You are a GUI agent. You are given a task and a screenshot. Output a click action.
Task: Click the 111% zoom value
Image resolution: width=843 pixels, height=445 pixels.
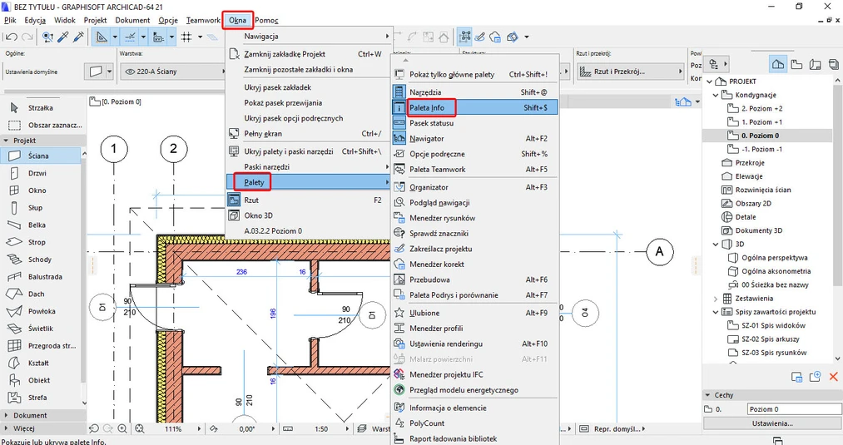tap(172, 429)
